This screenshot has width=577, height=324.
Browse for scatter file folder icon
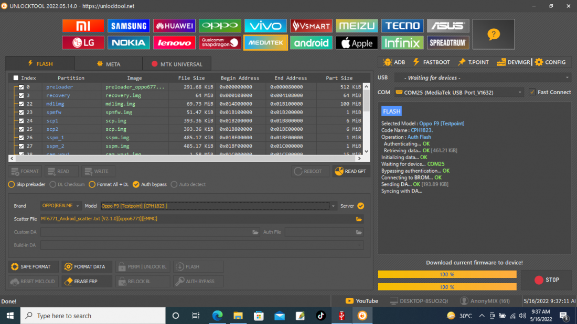(x=359, y=219)
